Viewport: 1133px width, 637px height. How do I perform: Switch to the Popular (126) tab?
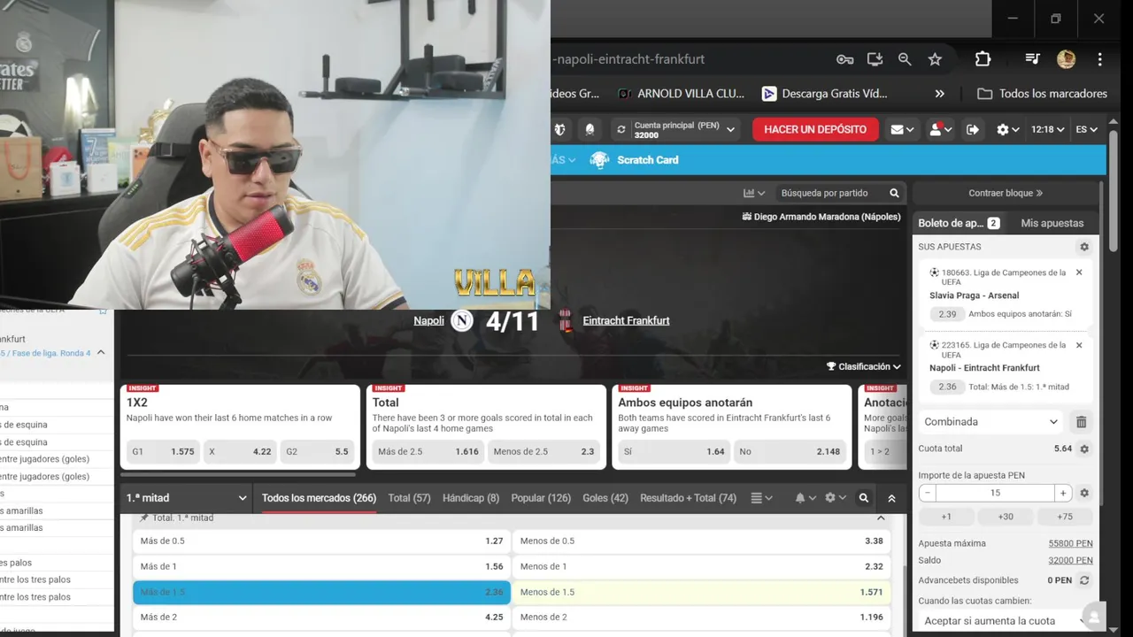[x=541, y=498]
